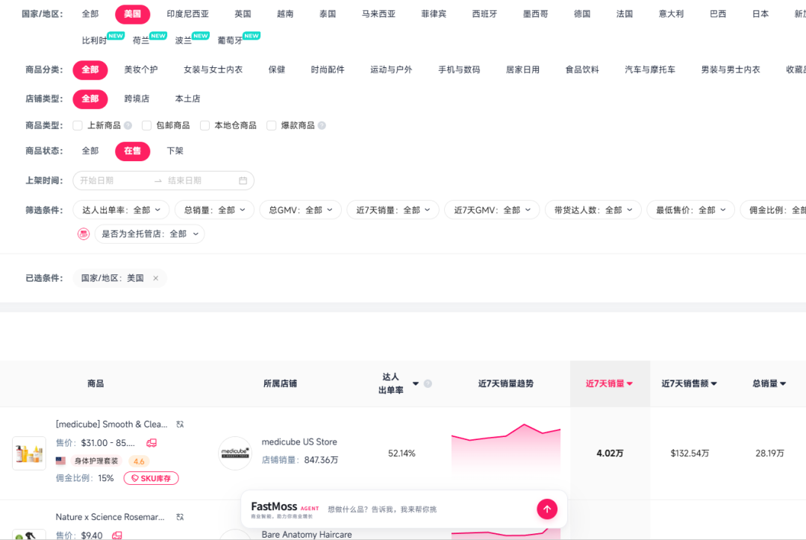Click the round pink icon before 是否为全托管店
This screenshot has width=806, height=540.
pos(84,233)
